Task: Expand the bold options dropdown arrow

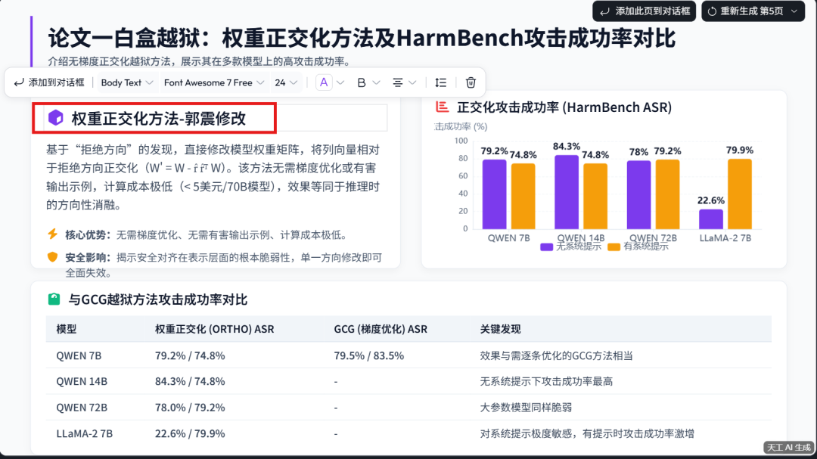Action: tap(376, 82)
